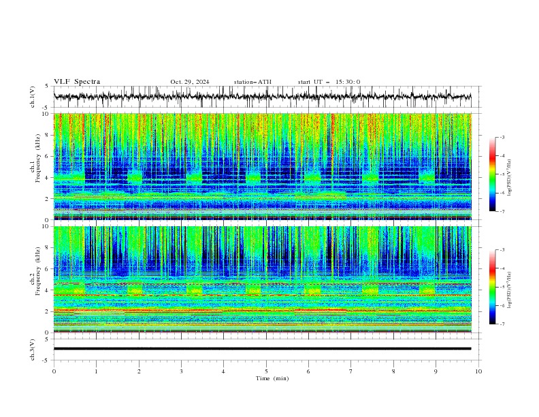
Task: Click the "-3" tick on ch.1 colorbar
Action: pyautogui.click(x=502, y=137)
